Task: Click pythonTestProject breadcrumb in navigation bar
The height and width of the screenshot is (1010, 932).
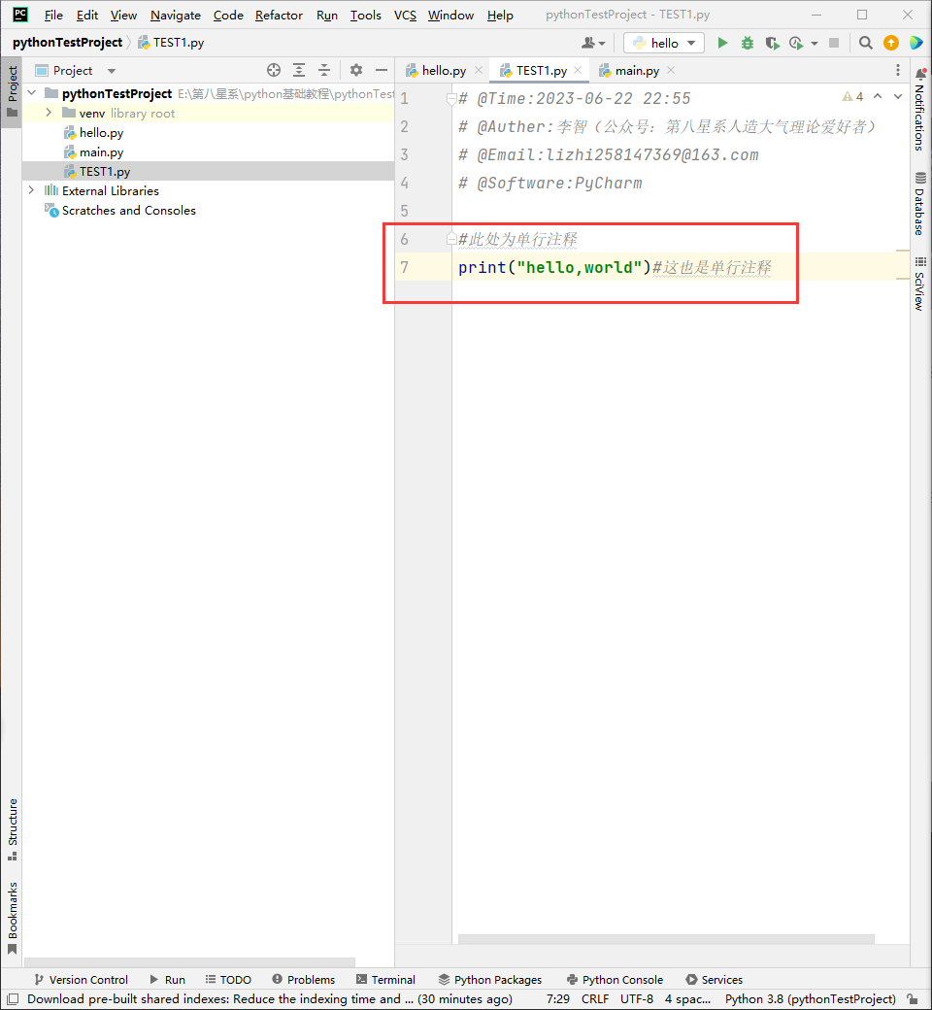Action: [67, 43]
